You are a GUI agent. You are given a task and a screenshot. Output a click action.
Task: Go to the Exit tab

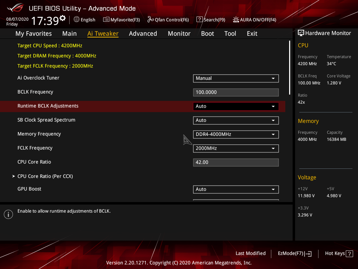[x=252, y=34]
